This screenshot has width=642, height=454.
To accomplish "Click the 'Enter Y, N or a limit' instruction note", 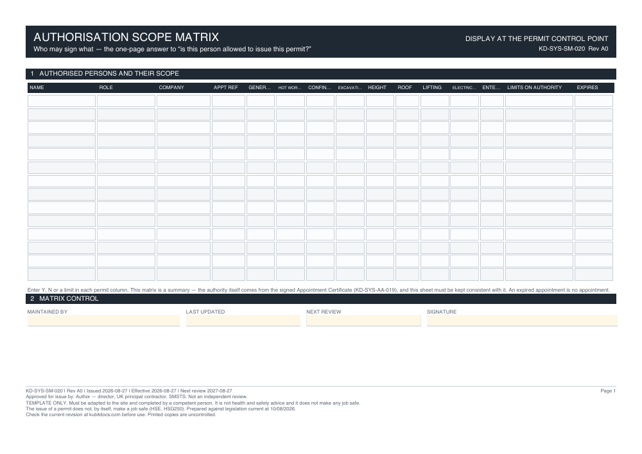I will point(318,290).
